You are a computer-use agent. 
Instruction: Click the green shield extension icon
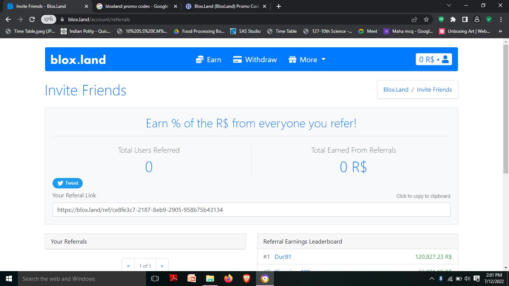coord(489,19)
